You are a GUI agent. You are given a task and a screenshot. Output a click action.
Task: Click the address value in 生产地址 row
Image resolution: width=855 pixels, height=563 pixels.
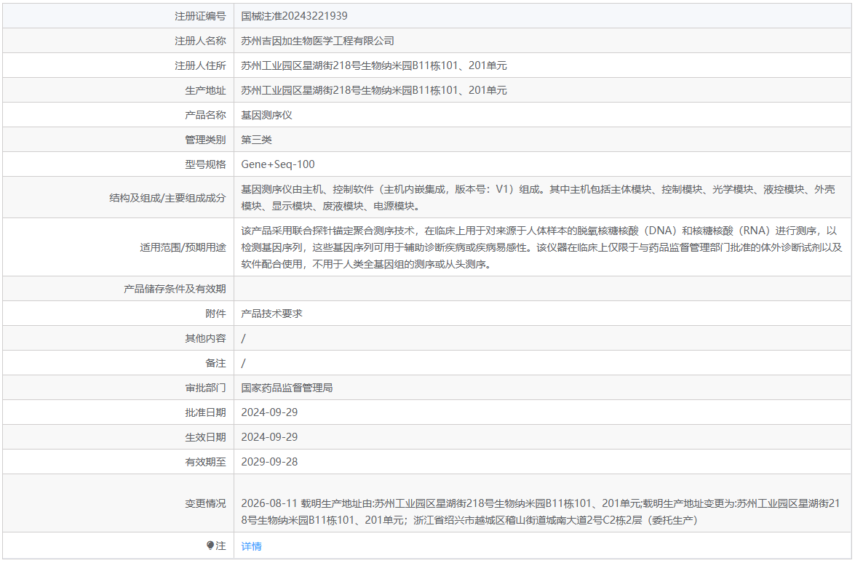(374, 90)
